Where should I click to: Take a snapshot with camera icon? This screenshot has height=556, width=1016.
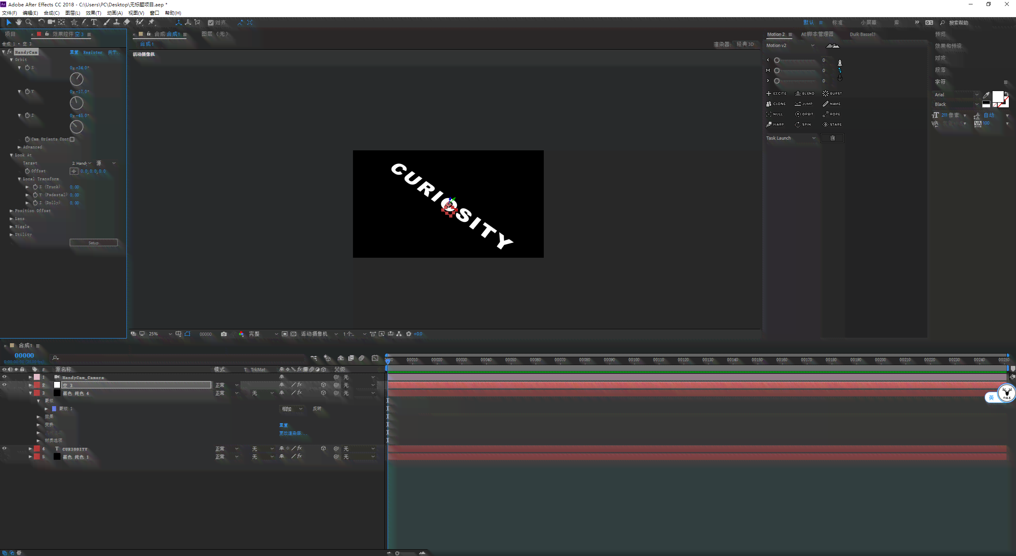pyautogui.click(x=224, y=334)
